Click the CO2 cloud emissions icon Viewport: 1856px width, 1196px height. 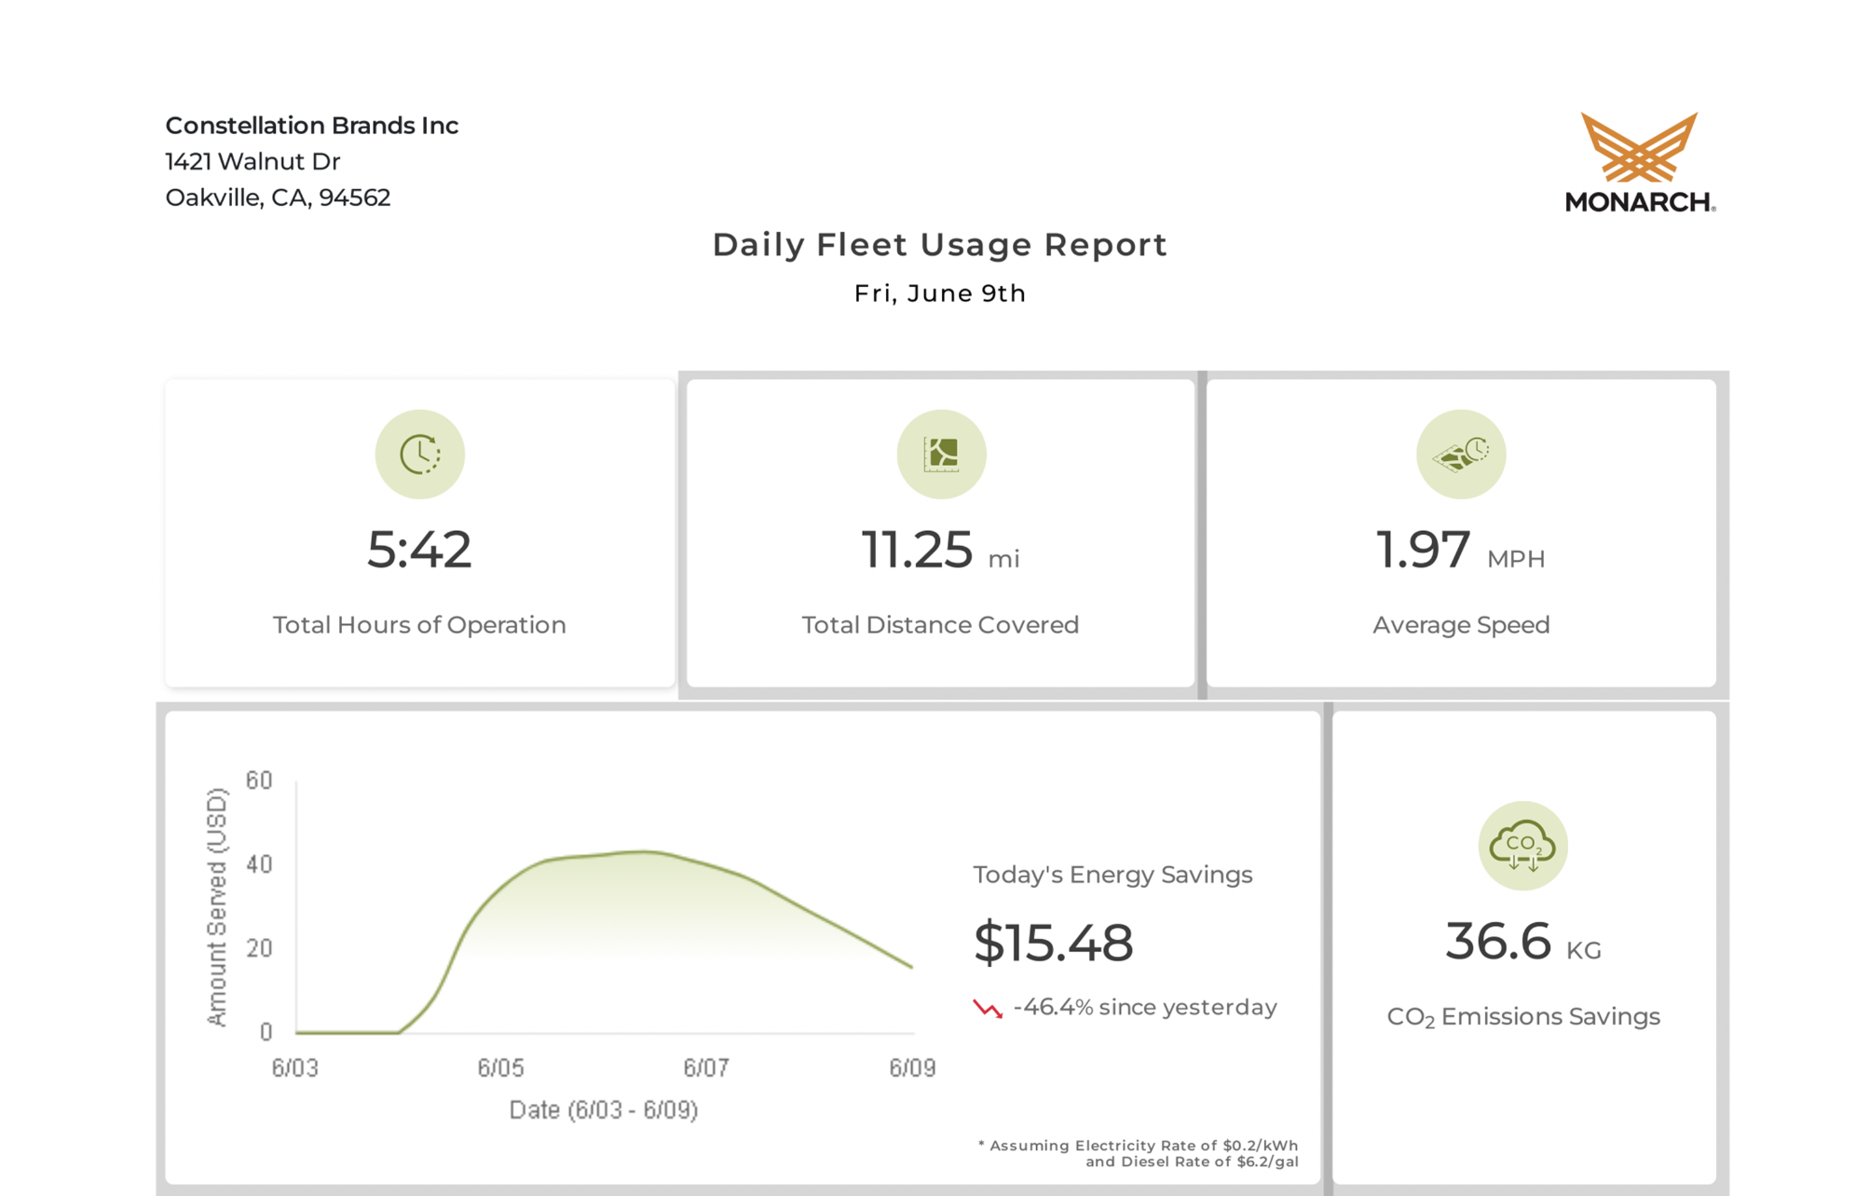(1522, 846)
